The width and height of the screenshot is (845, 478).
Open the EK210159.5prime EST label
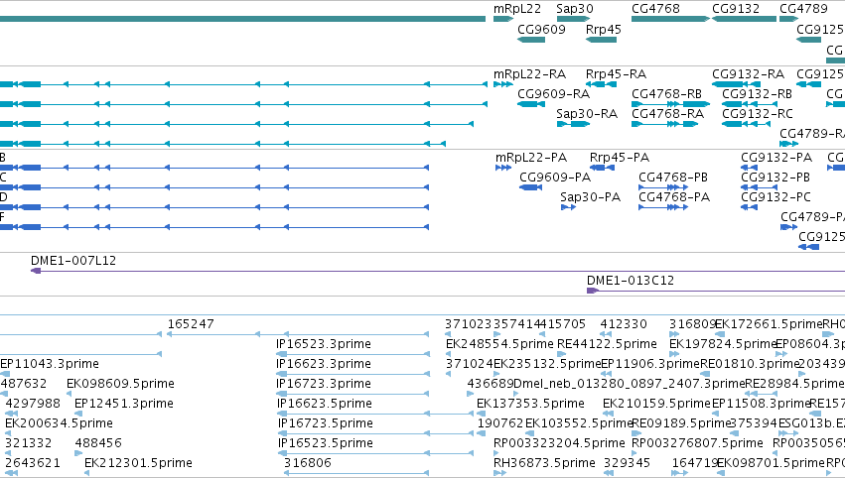coord(657,404)
